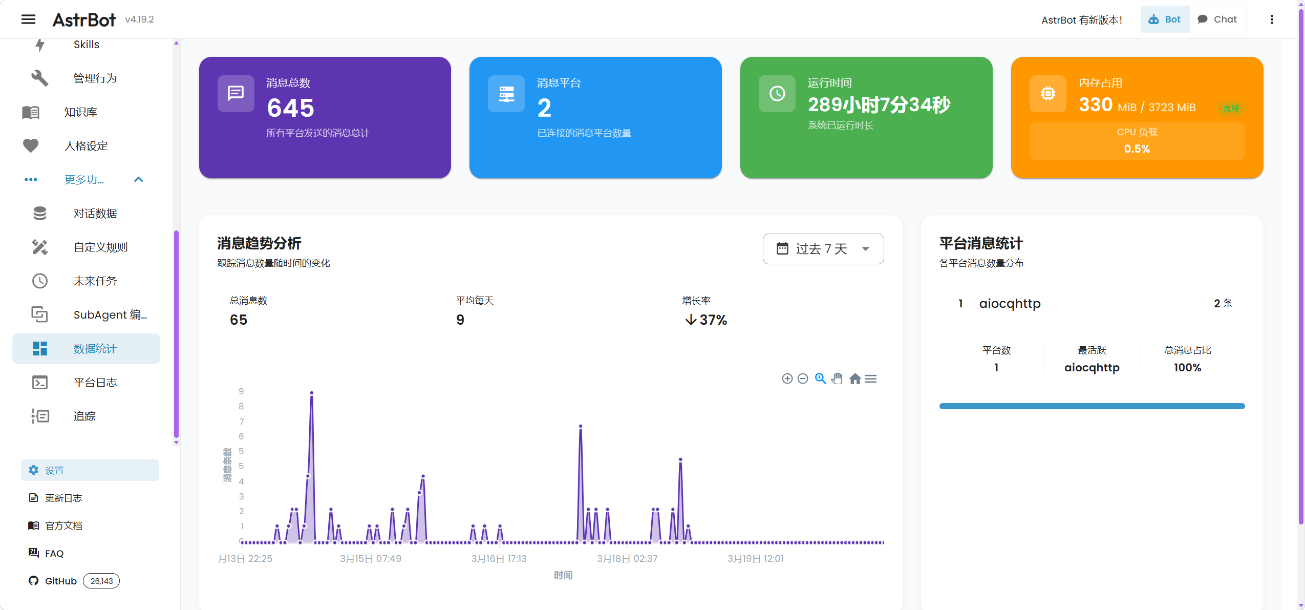Click the database icon for 对话数据
This screenshot has width=1305, height=610.
click(x=40, y=214)
